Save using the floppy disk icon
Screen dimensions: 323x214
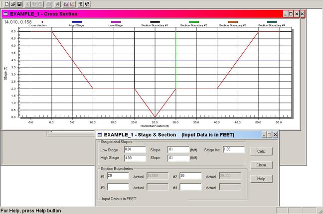[18, 4]
